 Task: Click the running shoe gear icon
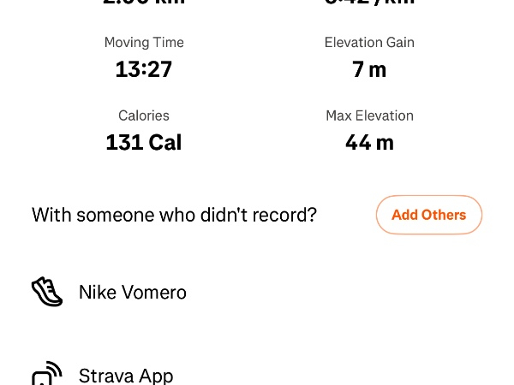(x=47, y=292)
